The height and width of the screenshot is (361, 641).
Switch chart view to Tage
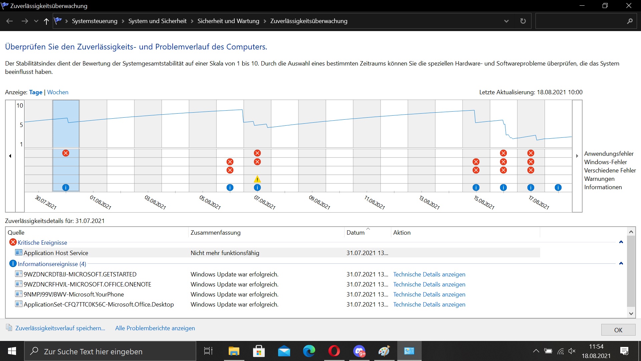35,92
